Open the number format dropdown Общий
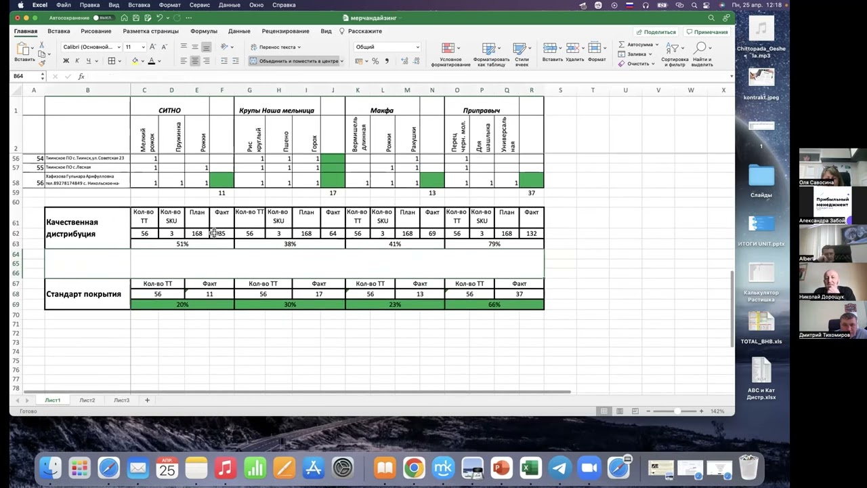The height and width of the screenshot is (488, 867). pyautogui.click(x=387, y=47)
